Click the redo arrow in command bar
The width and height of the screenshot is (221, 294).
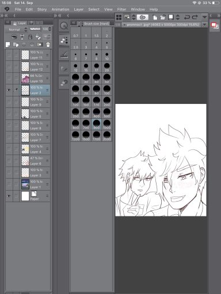tap(195, 17)
